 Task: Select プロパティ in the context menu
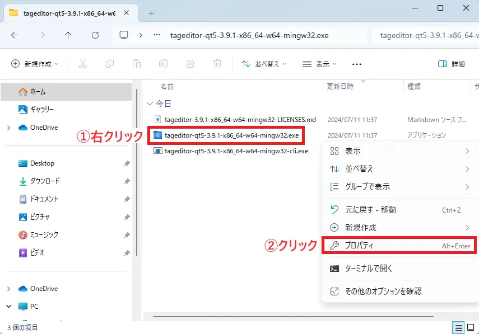(399, 246)
